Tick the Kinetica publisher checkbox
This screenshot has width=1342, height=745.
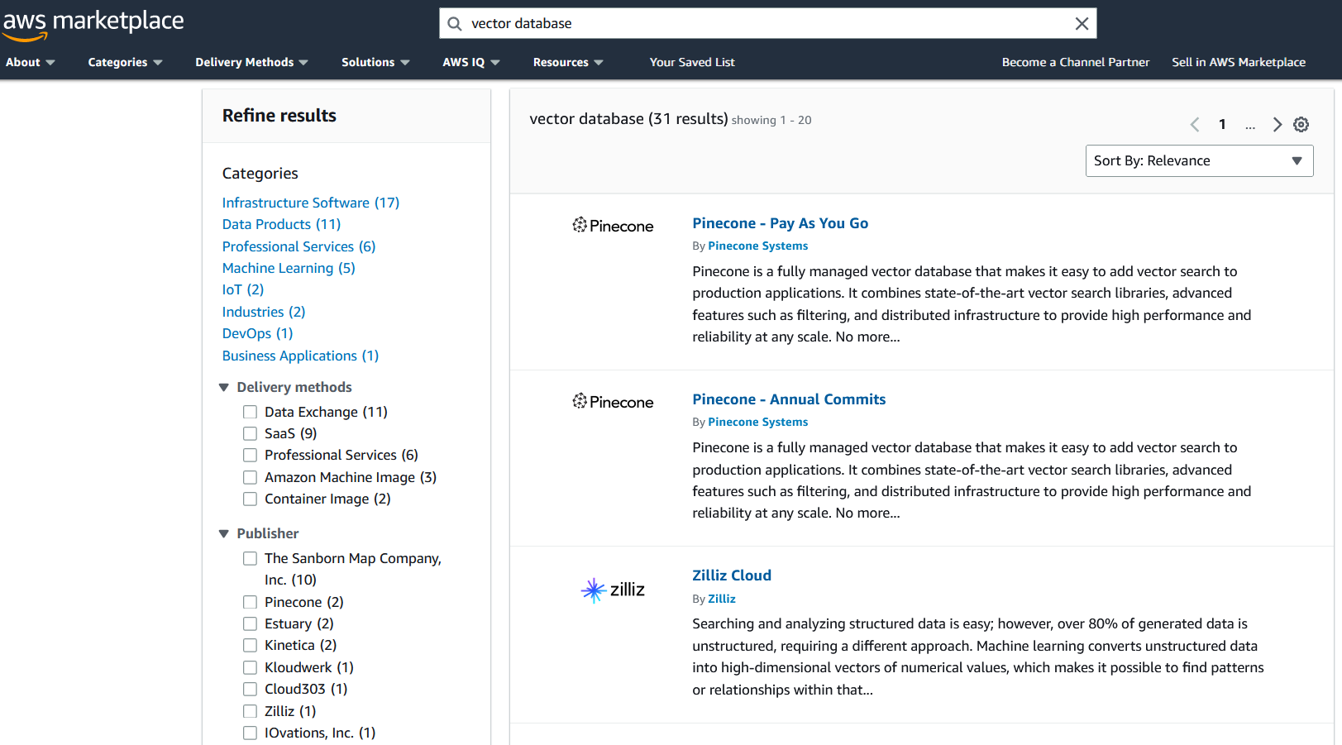point(250,645)
